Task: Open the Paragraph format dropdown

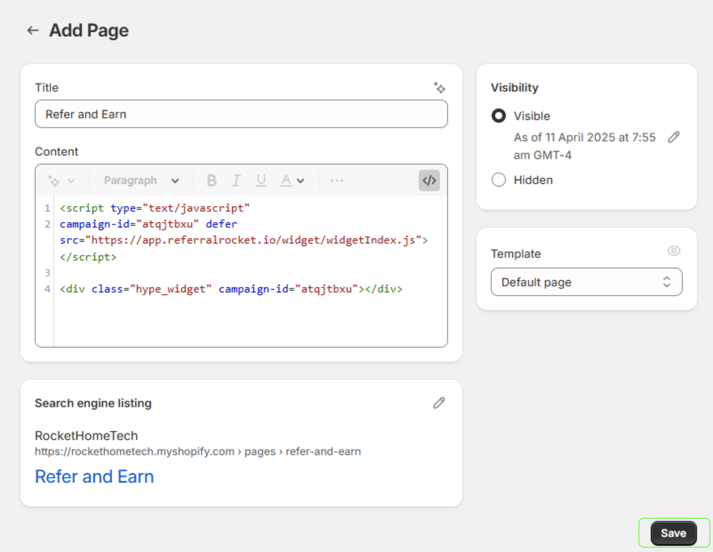Action: click(141, 181)
